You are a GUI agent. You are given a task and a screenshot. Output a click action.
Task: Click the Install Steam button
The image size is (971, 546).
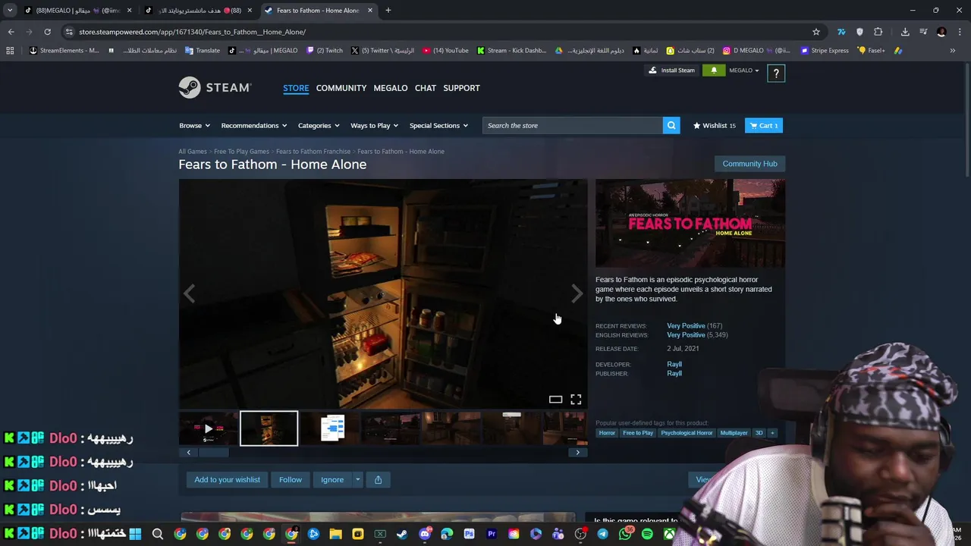point(671,71)
